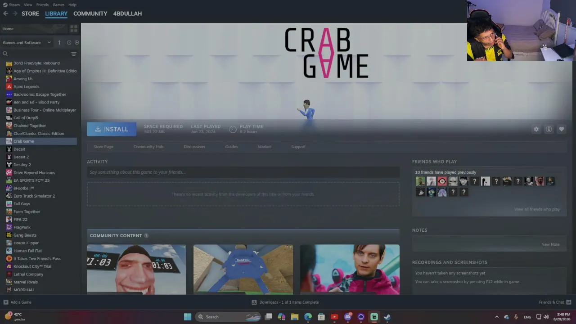Open File Explorer from the taskbar
The image size is (576, 324).
coord(295,317)
